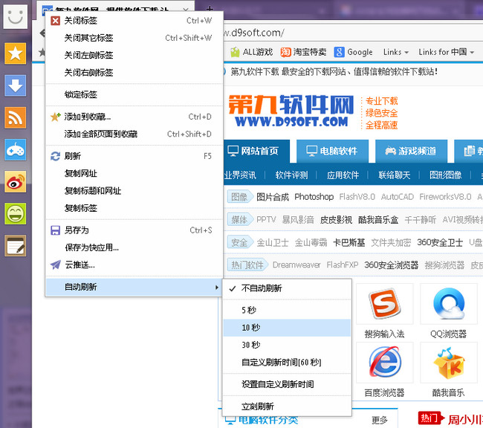Click the 第九软件网 site logo
The width and height of the screenshot is (483, 428).
pos(291,111)
